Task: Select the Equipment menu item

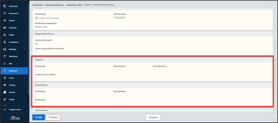Action: coord(13,71)
